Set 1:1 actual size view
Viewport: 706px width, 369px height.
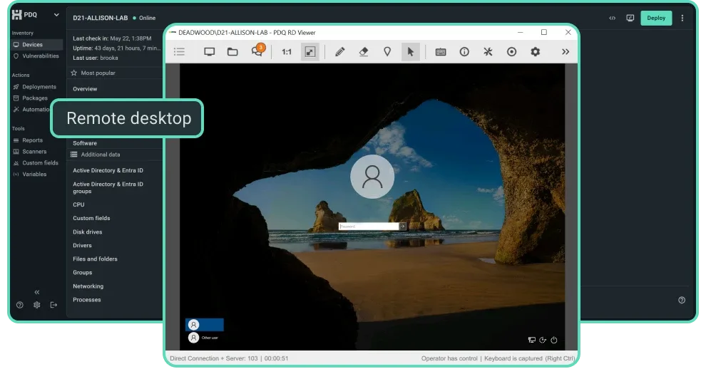click(x=287, y=52)
